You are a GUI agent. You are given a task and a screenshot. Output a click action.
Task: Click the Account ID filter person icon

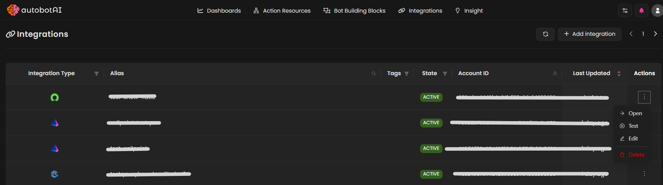[x=555, y=74]
